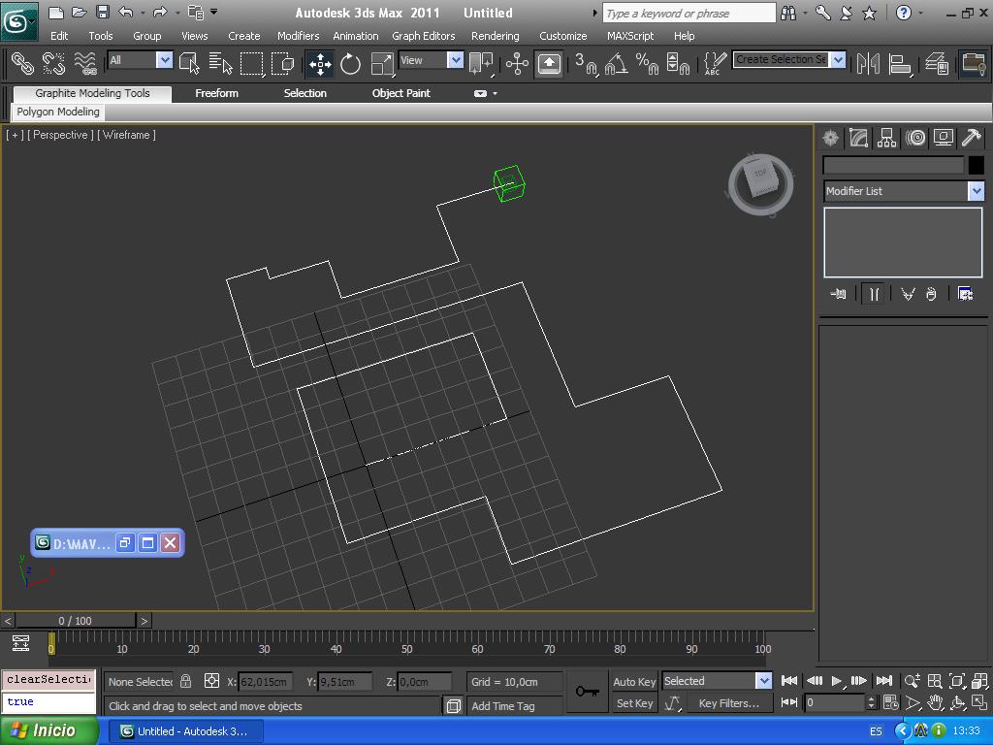Open the Graph Editors menu

click(423, 36)
